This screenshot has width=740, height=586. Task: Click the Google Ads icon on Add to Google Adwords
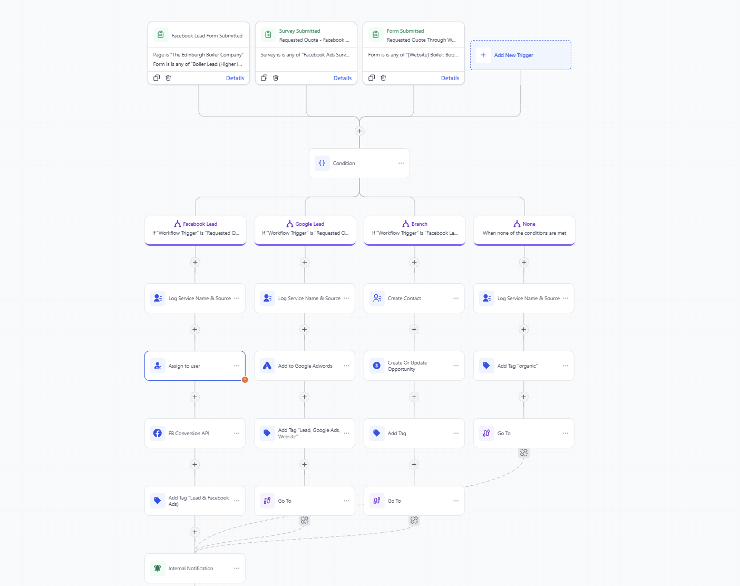tap(267, 366)
